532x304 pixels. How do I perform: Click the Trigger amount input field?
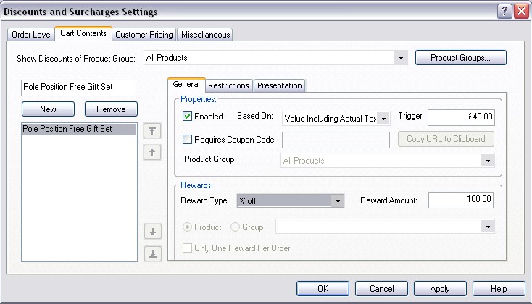[460, 117]
